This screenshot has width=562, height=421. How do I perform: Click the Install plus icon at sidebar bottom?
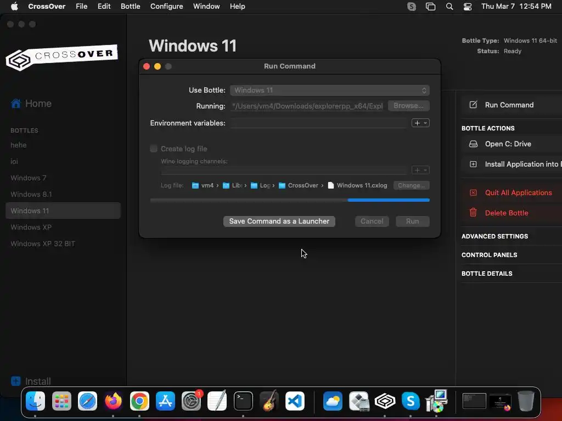click(x=16, y=381)
